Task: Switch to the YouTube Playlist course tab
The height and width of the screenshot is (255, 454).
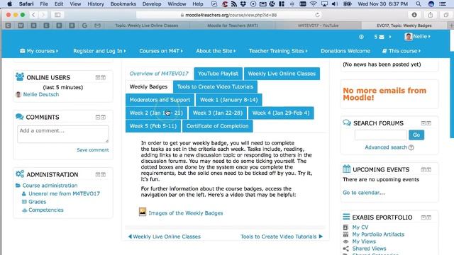Action: 218,74
